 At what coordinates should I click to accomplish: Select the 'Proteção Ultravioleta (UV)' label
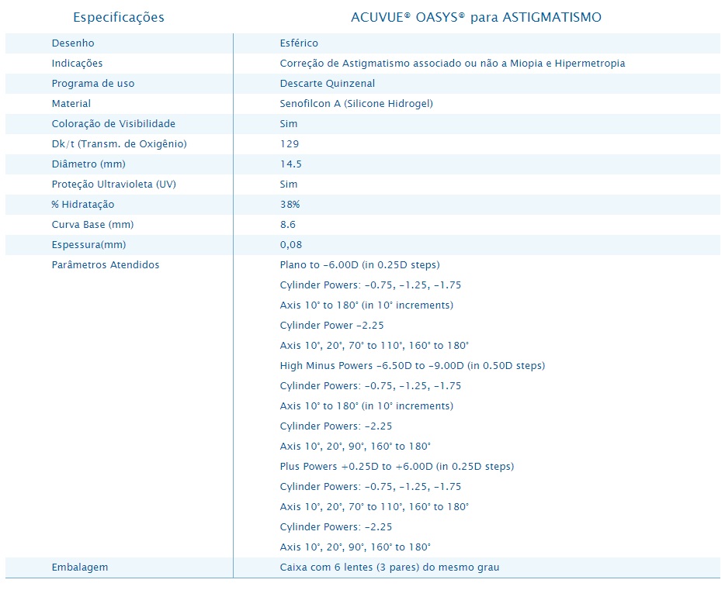click(x=114, y=185)
